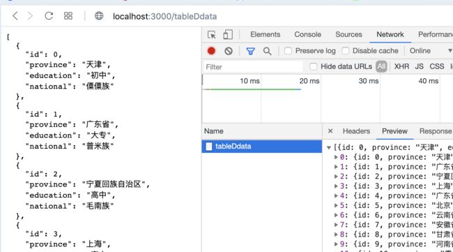Viewport: 453px width, 252px height.
Task: Click the JSON text "province": "天津"
Action: pos(68,64)
